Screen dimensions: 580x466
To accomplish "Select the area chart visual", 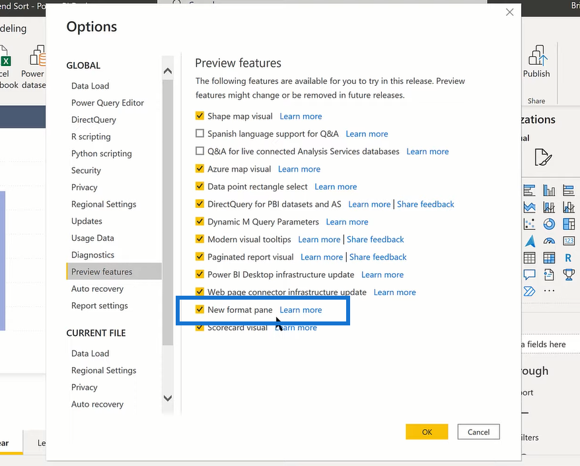I will 529,207.
